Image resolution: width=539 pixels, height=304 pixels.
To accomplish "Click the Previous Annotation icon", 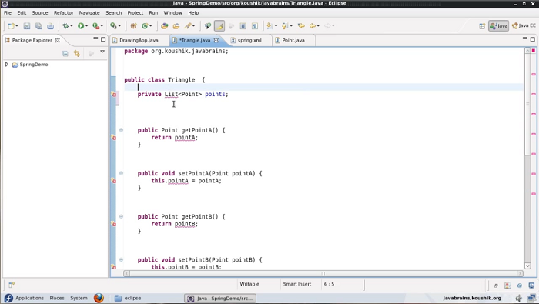I will [285, 25].
